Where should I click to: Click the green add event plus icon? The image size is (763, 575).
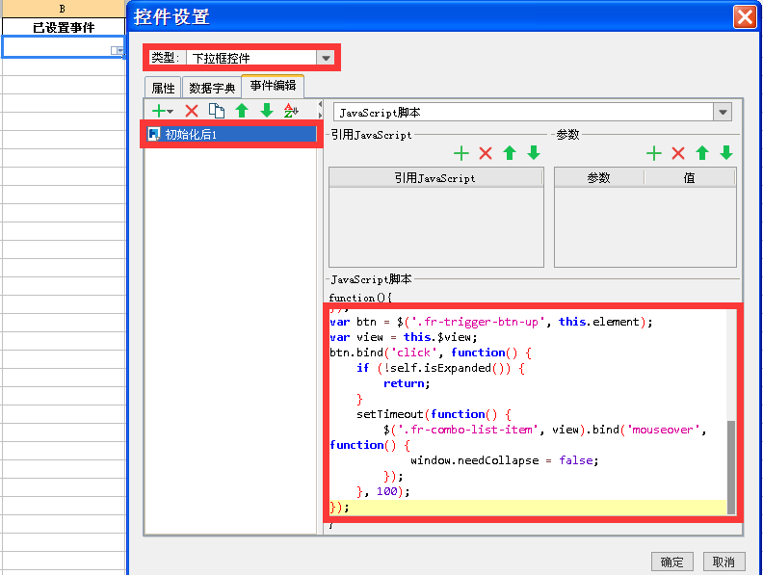pos(159,111)
